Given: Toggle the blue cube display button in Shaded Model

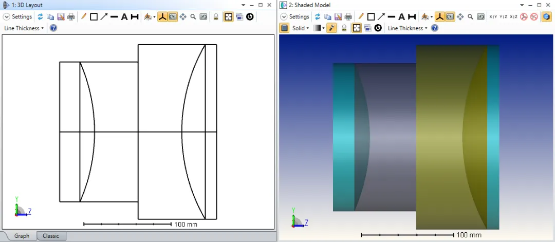Looking at the screenshot, I should (x=546, y=16).
